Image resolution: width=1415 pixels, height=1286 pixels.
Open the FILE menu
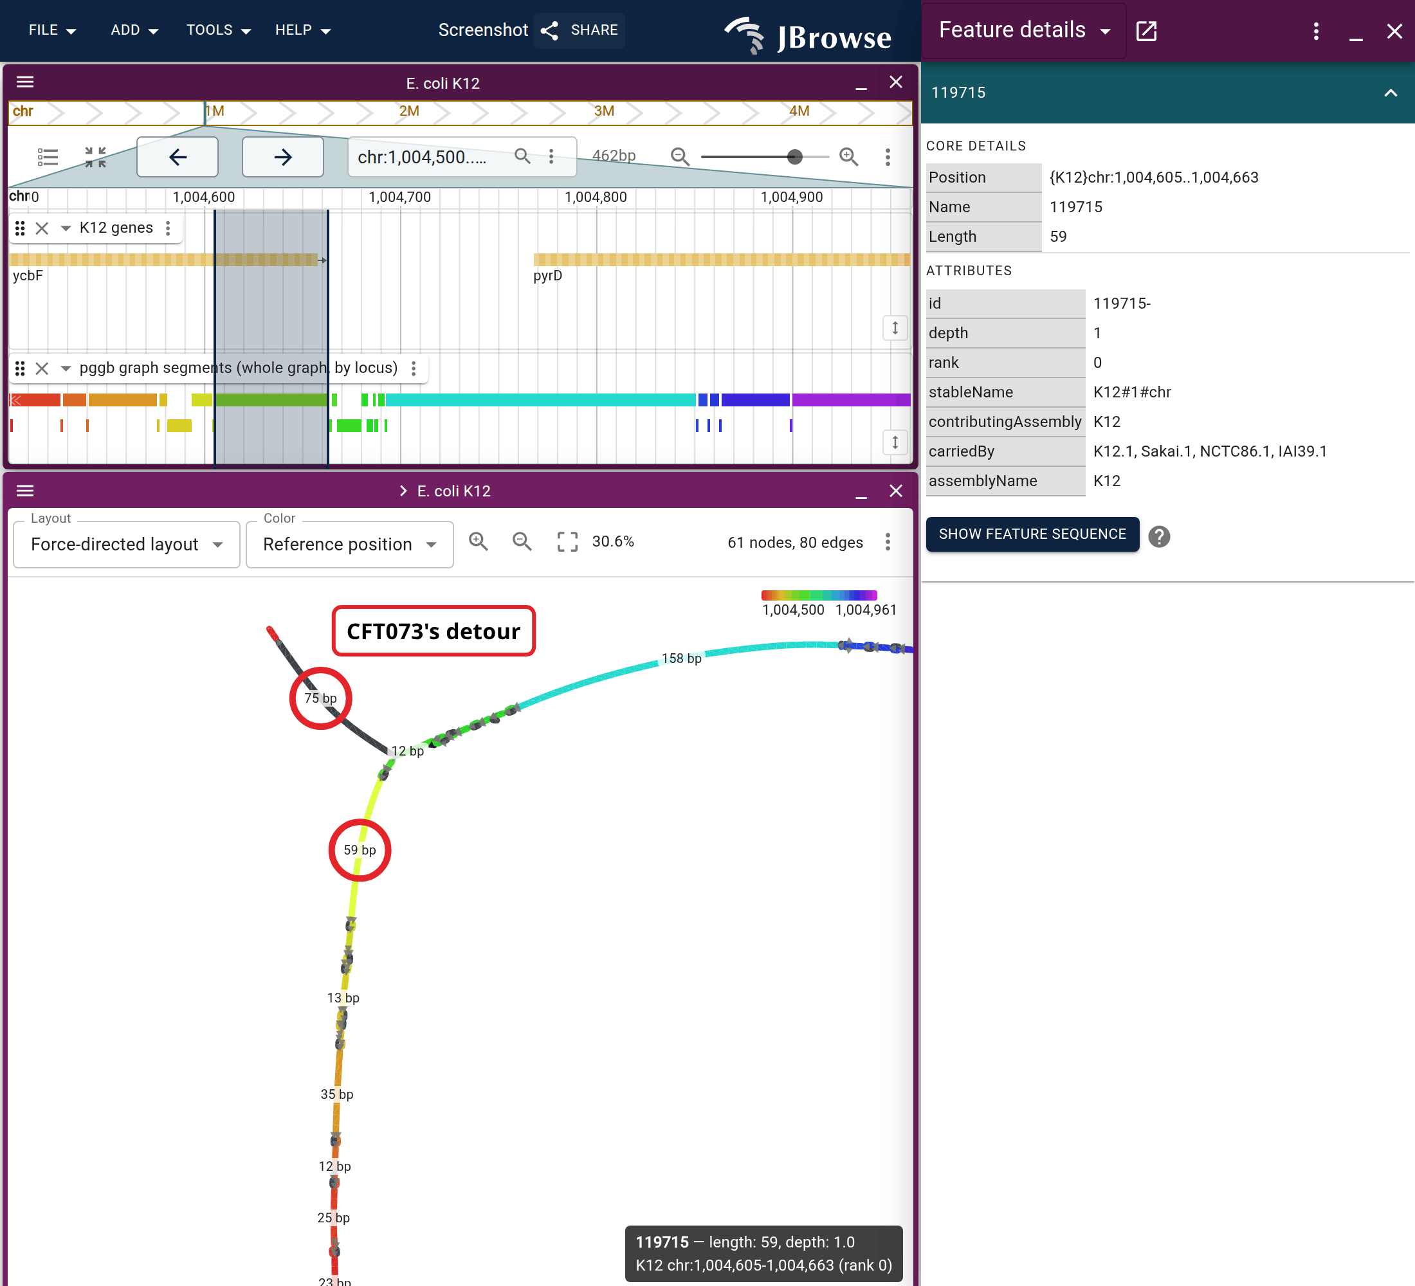click(x=52, y=30)
